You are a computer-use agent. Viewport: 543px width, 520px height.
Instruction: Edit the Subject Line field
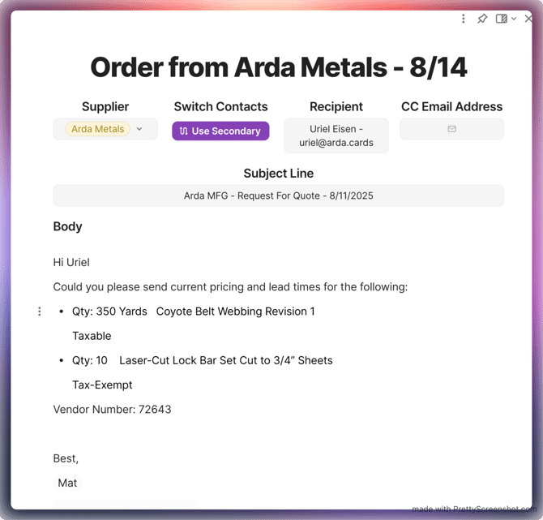[278, 196]
